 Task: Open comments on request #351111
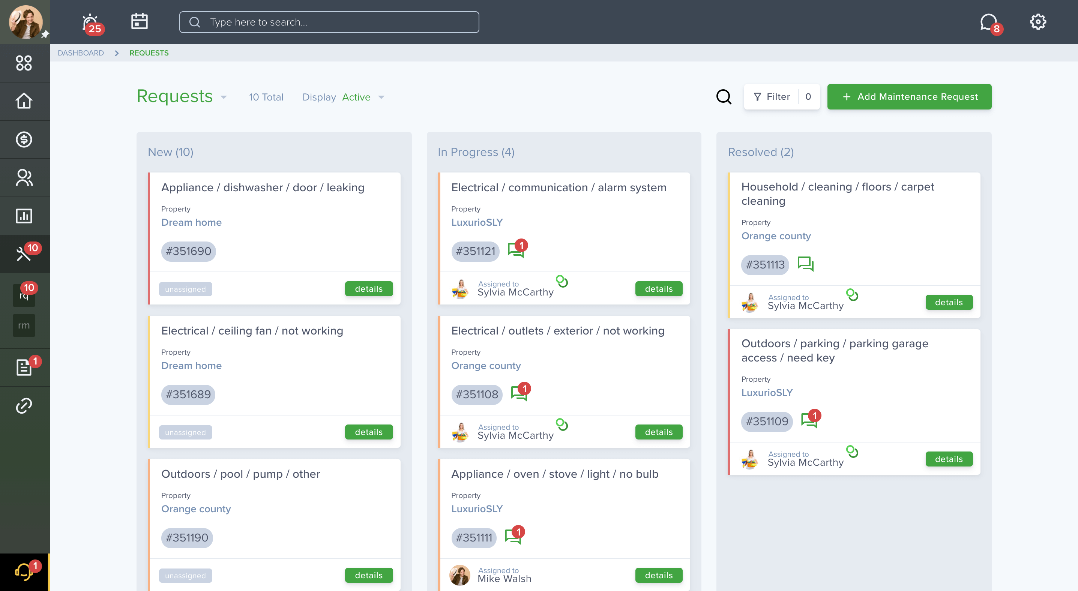tap(514, 535)
